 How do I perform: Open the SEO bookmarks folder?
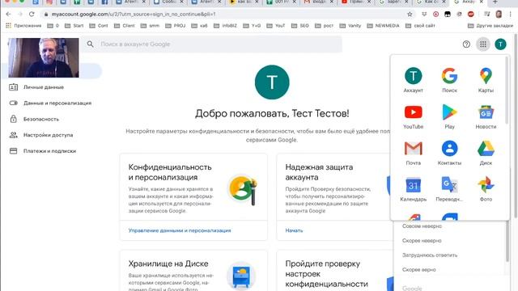coord(300,25)
